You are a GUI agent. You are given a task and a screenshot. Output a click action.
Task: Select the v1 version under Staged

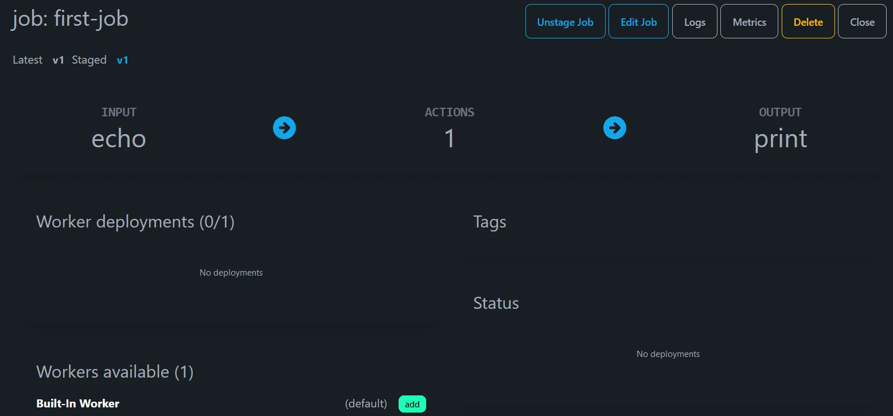tap(123, 60)
